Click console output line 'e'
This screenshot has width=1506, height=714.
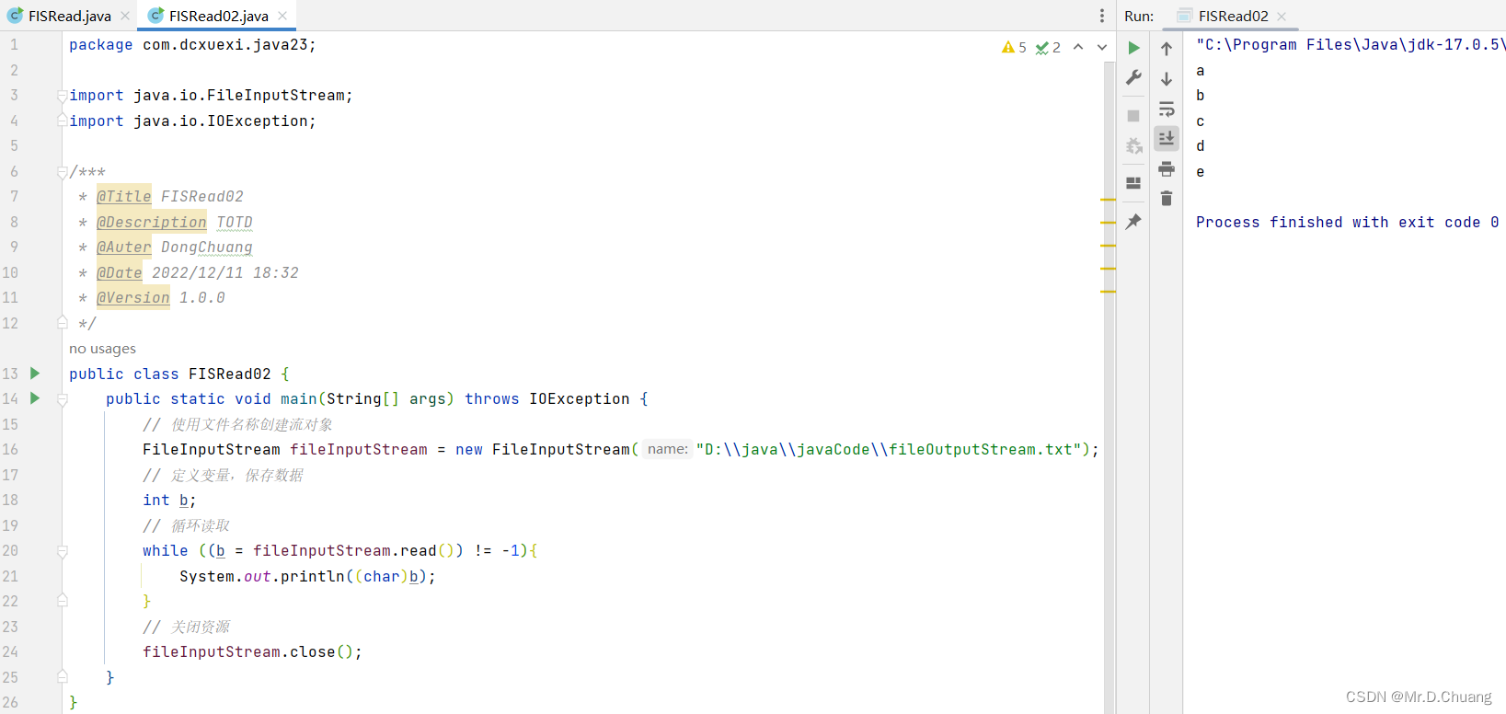pyautogui.click(x=1200, y=171)
